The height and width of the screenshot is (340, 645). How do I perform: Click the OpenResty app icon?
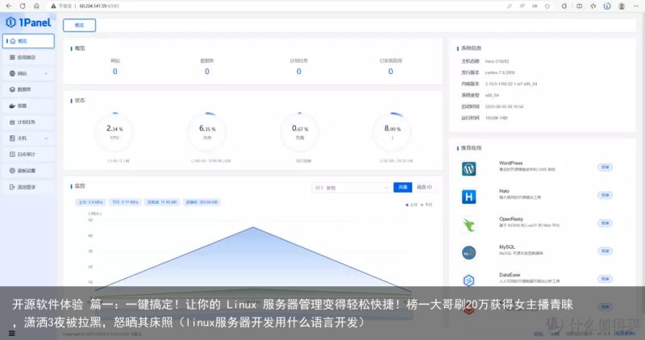[469, 225]
